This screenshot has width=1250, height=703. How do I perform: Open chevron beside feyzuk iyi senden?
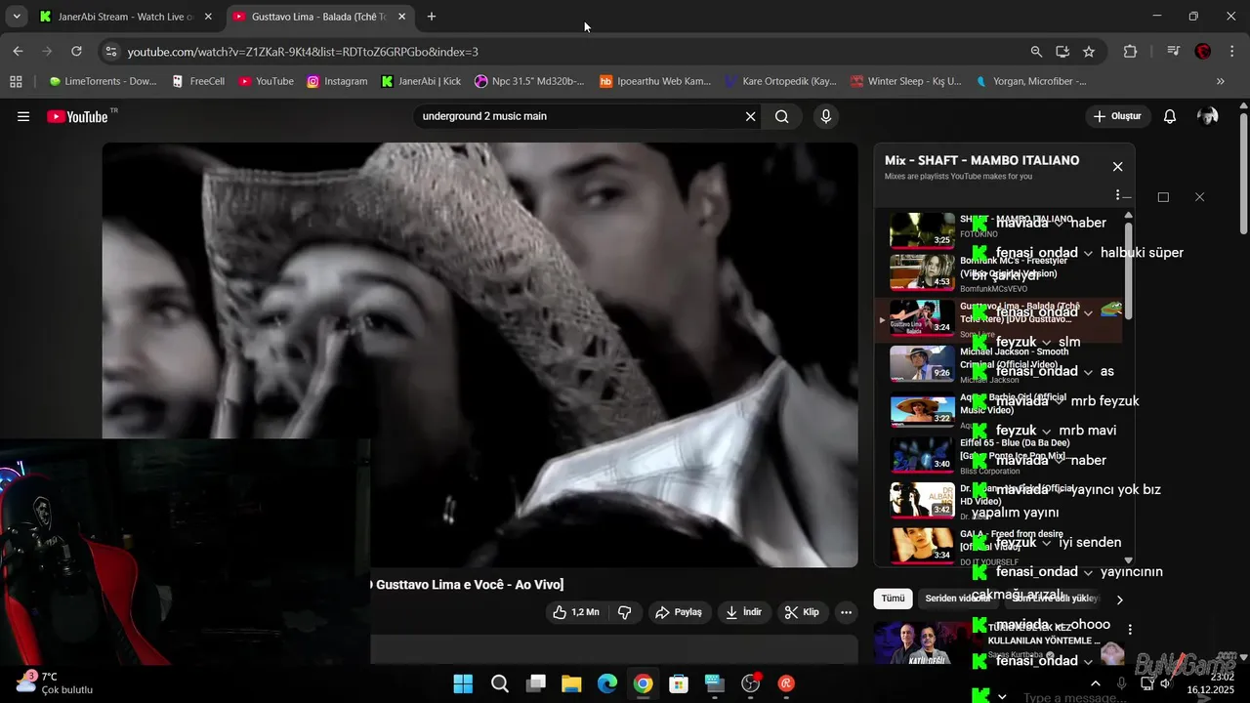coord(1047,543)
